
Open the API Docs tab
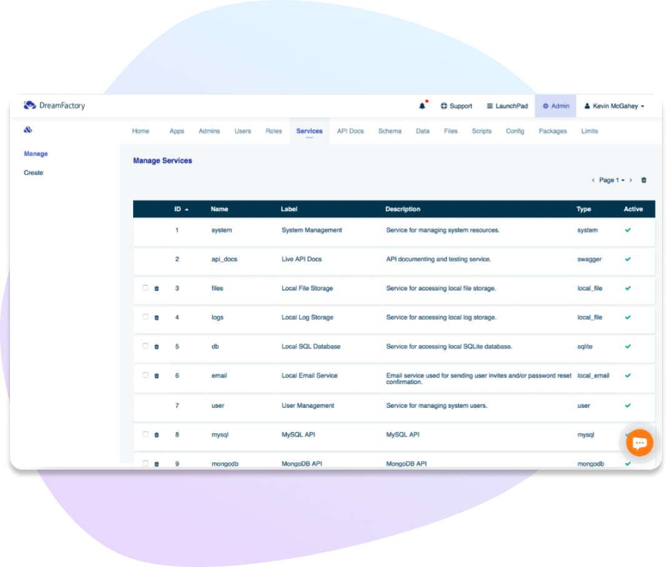[x=350, y=131]
